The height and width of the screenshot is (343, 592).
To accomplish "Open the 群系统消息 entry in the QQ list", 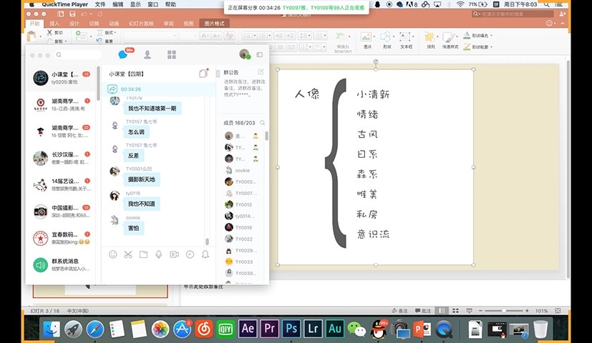I will click(x=62, y=264).
